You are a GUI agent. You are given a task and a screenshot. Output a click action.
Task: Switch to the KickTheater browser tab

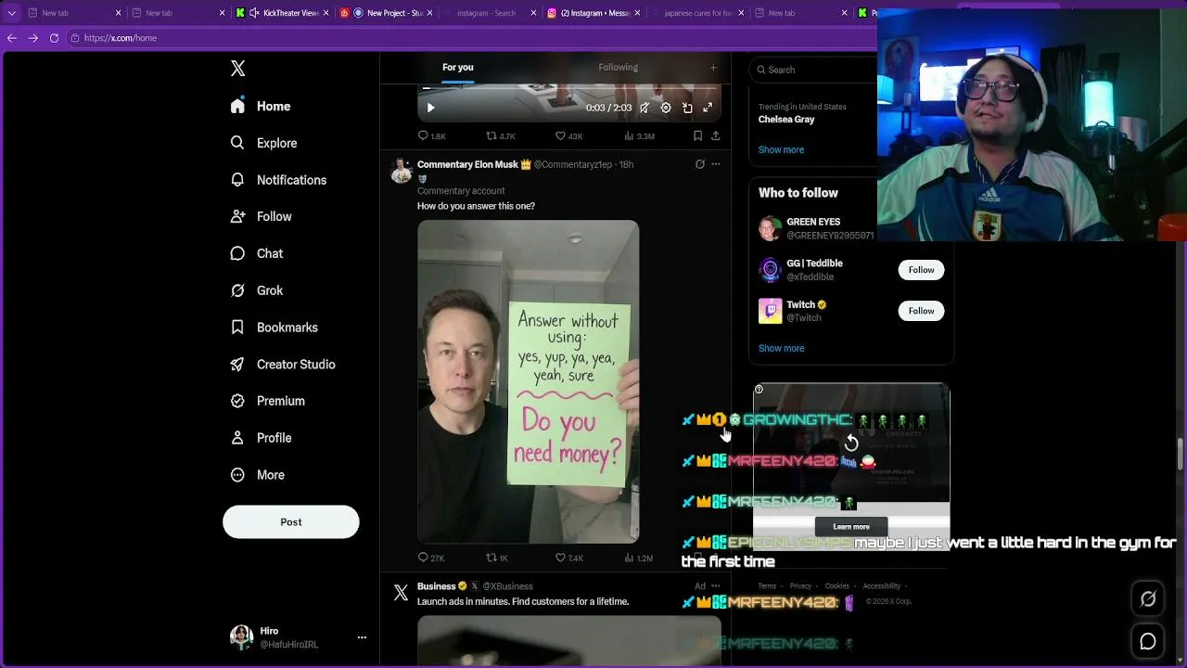tap(282, 13)
